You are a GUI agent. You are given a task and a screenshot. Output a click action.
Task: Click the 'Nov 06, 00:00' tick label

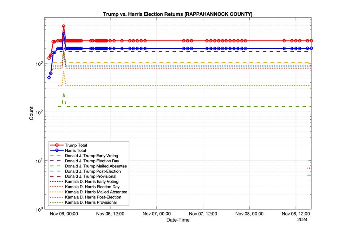pyautogui.click(x=64, y=214)
